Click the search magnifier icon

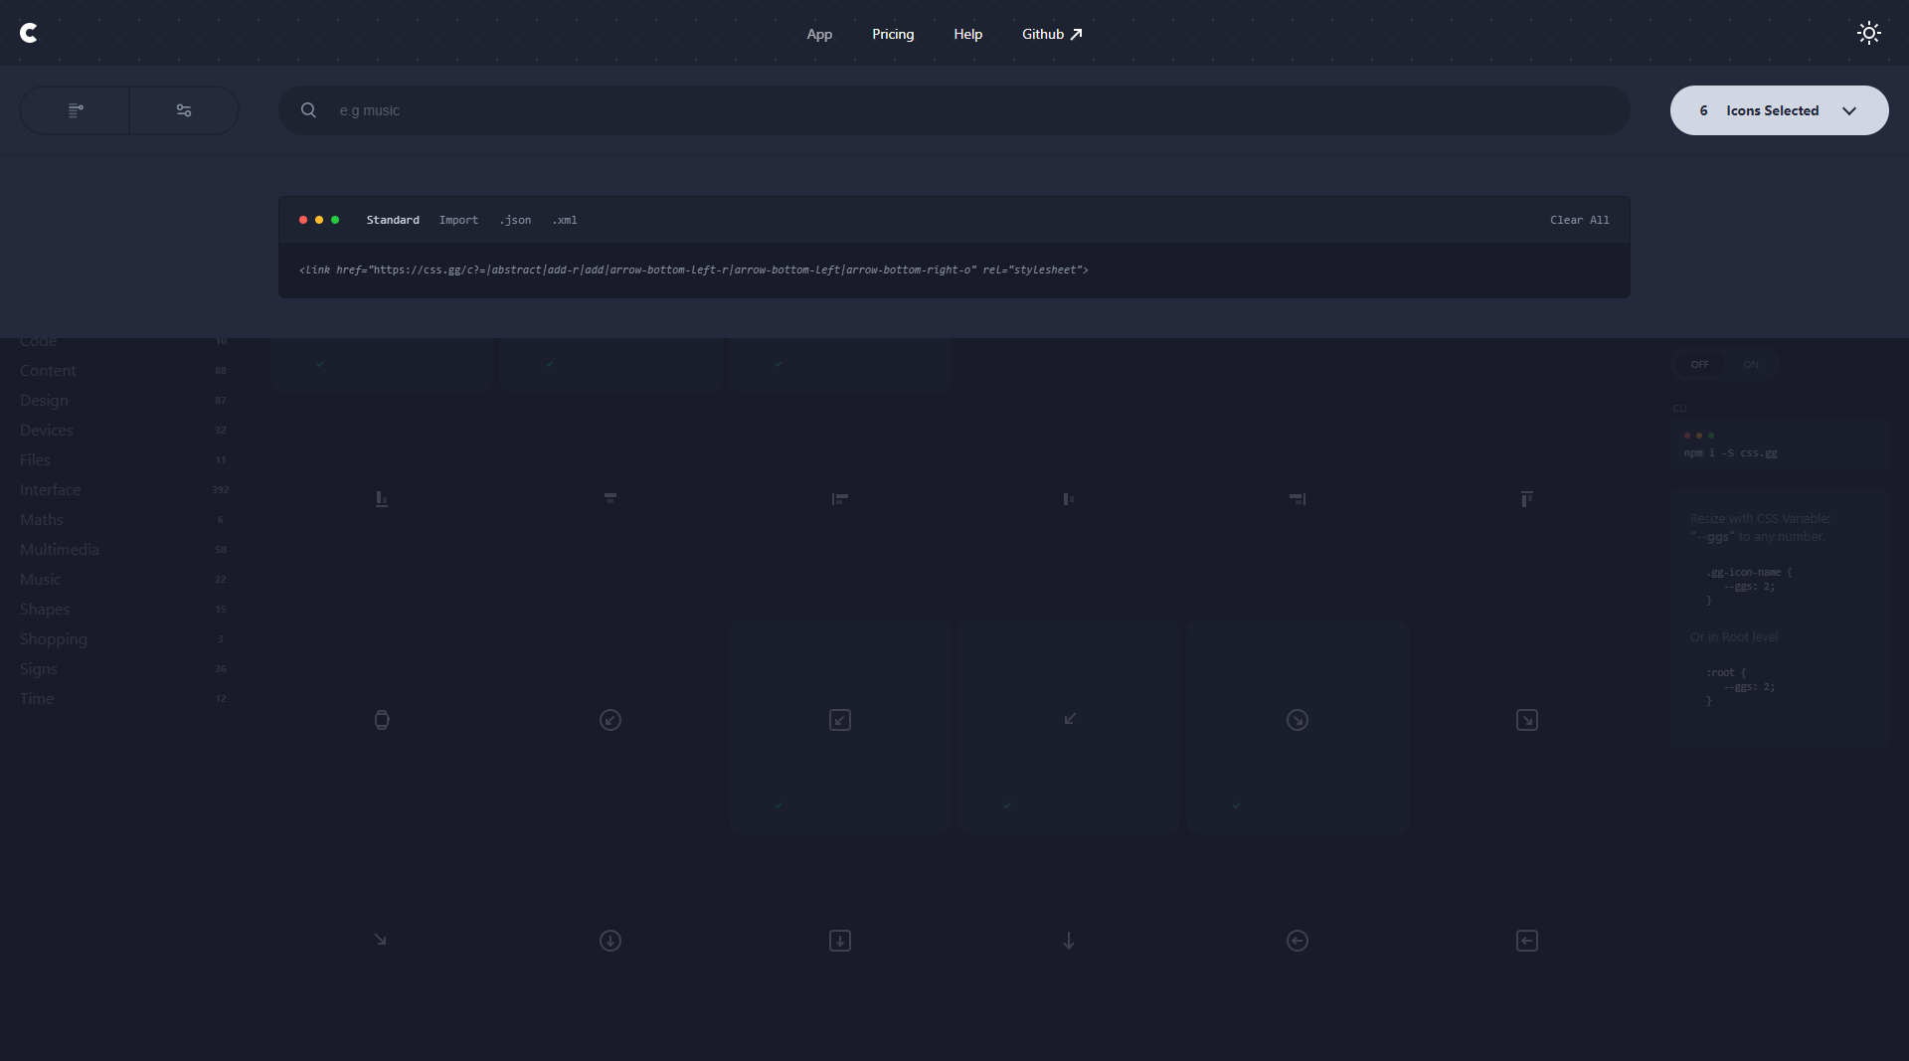pyautogui.click(x=308, y=110)
